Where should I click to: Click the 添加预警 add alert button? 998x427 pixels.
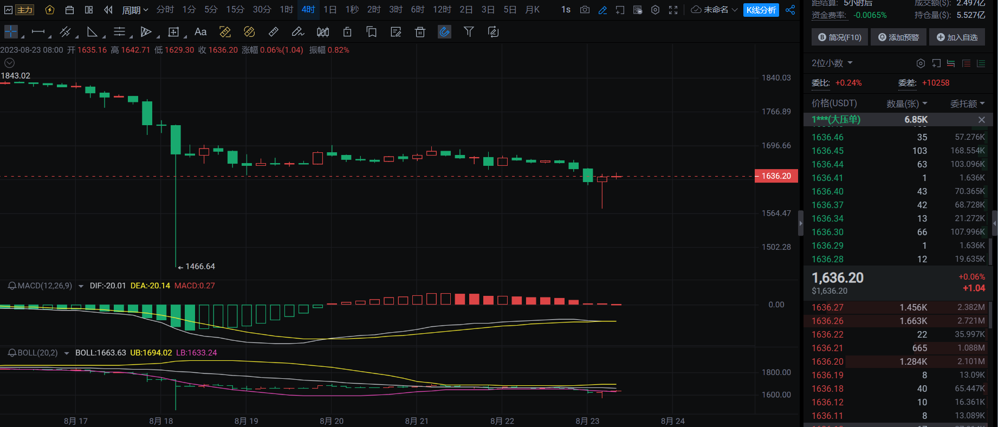[898, 37]
